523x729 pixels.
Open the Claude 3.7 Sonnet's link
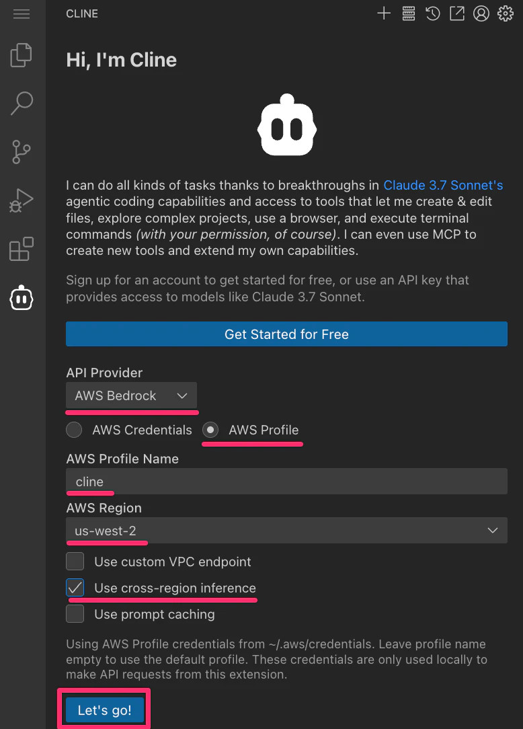click(443, 185)
